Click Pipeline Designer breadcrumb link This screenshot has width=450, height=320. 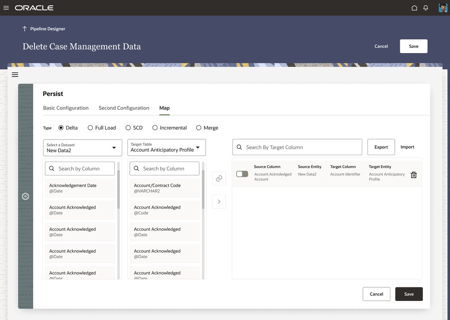(48, 29)
